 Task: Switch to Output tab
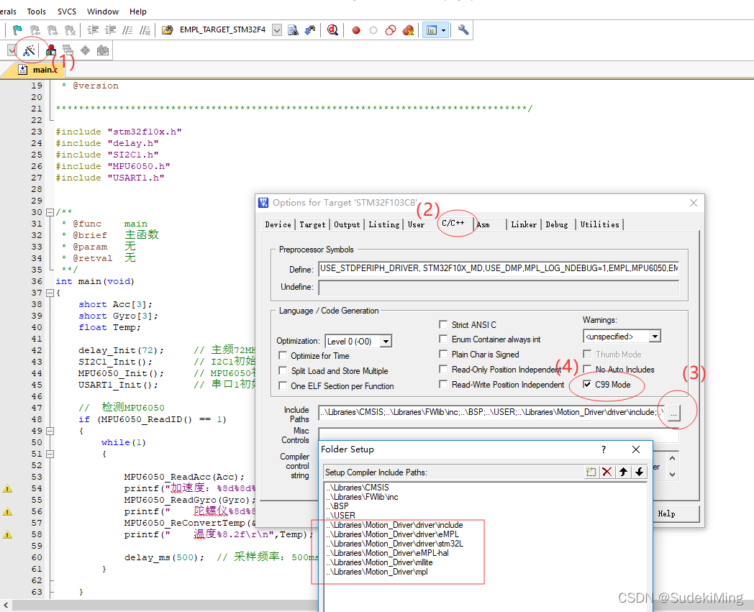pos(347,224)
